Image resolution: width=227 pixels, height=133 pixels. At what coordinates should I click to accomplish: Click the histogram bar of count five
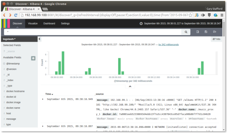[119, 66]
